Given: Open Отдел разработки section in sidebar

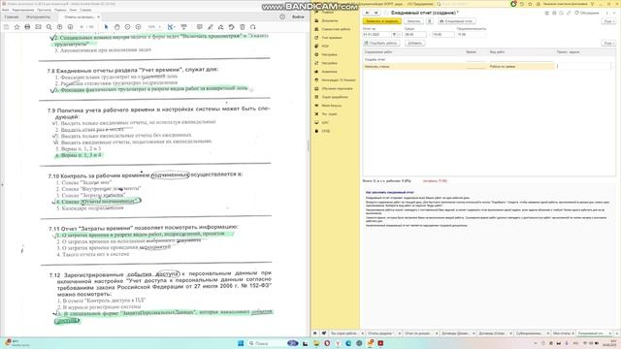Looking at the screenshot, I should click(x=334, y=97).
